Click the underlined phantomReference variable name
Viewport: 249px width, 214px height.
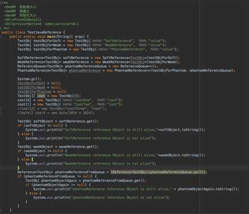85,71
